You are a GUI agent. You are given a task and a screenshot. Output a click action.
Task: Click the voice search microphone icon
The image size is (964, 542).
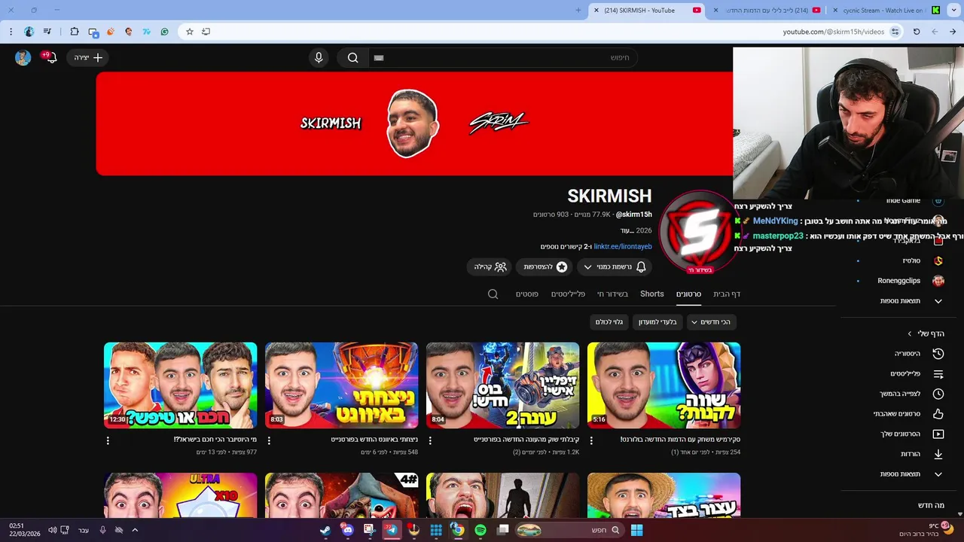pyautogui.click(x=319, y=58)
